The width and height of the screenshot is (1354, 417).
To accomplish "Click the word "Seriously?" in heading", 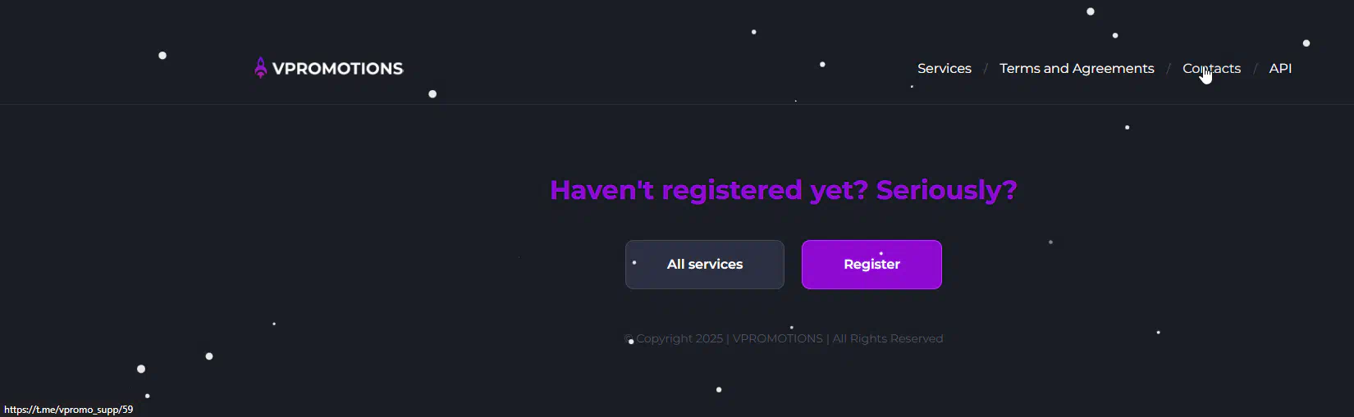I will [946, 190].
